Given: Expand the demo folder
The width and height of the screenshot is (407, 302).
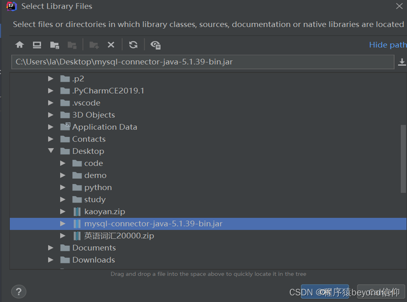Looking at the screenshot, I should click(x=63, y=175).
